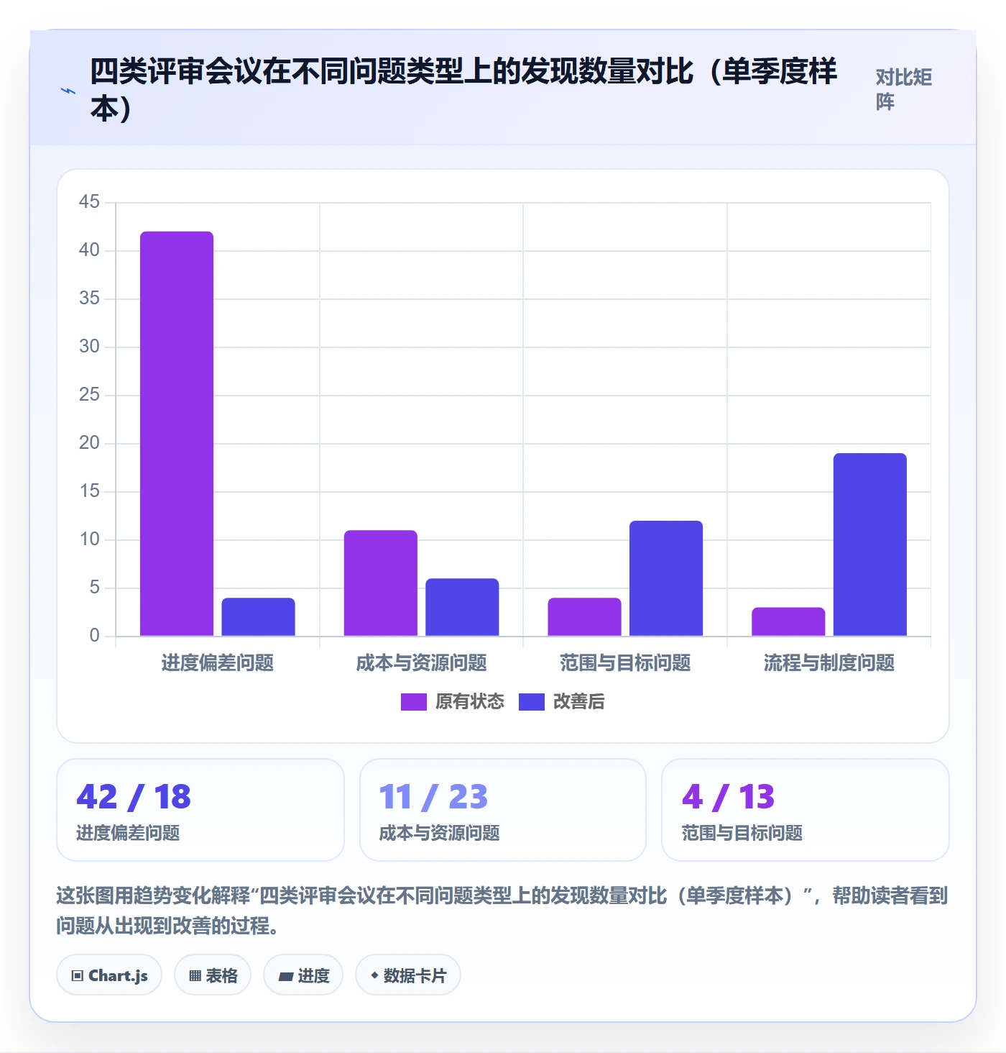Click the Chart.js tag chip
Viewport: 1006px width, 1053px height.
[109, 975]
